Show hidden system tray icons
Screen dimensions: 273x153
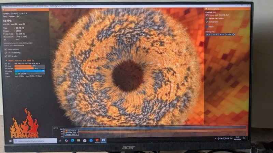tap(216, 139)
